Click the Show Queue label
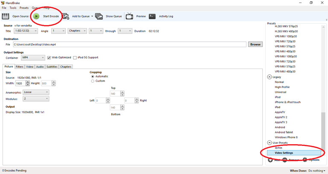The height and width of the screenshot is (174, 328). [x=114, y=16]
